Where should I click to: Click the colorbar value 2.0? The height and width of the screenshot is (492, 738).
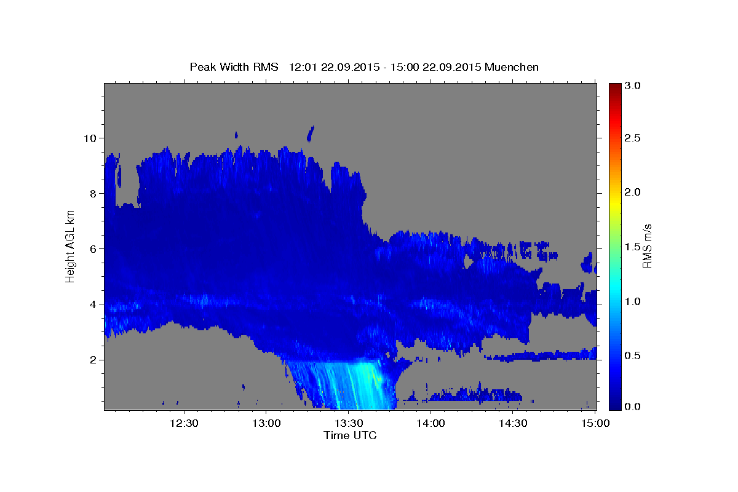[x=633, y=192]
